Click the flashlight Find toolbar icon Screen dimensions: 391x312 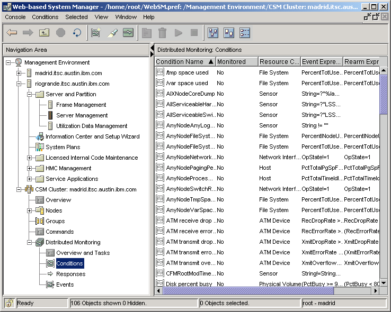(x=112, y=33)
